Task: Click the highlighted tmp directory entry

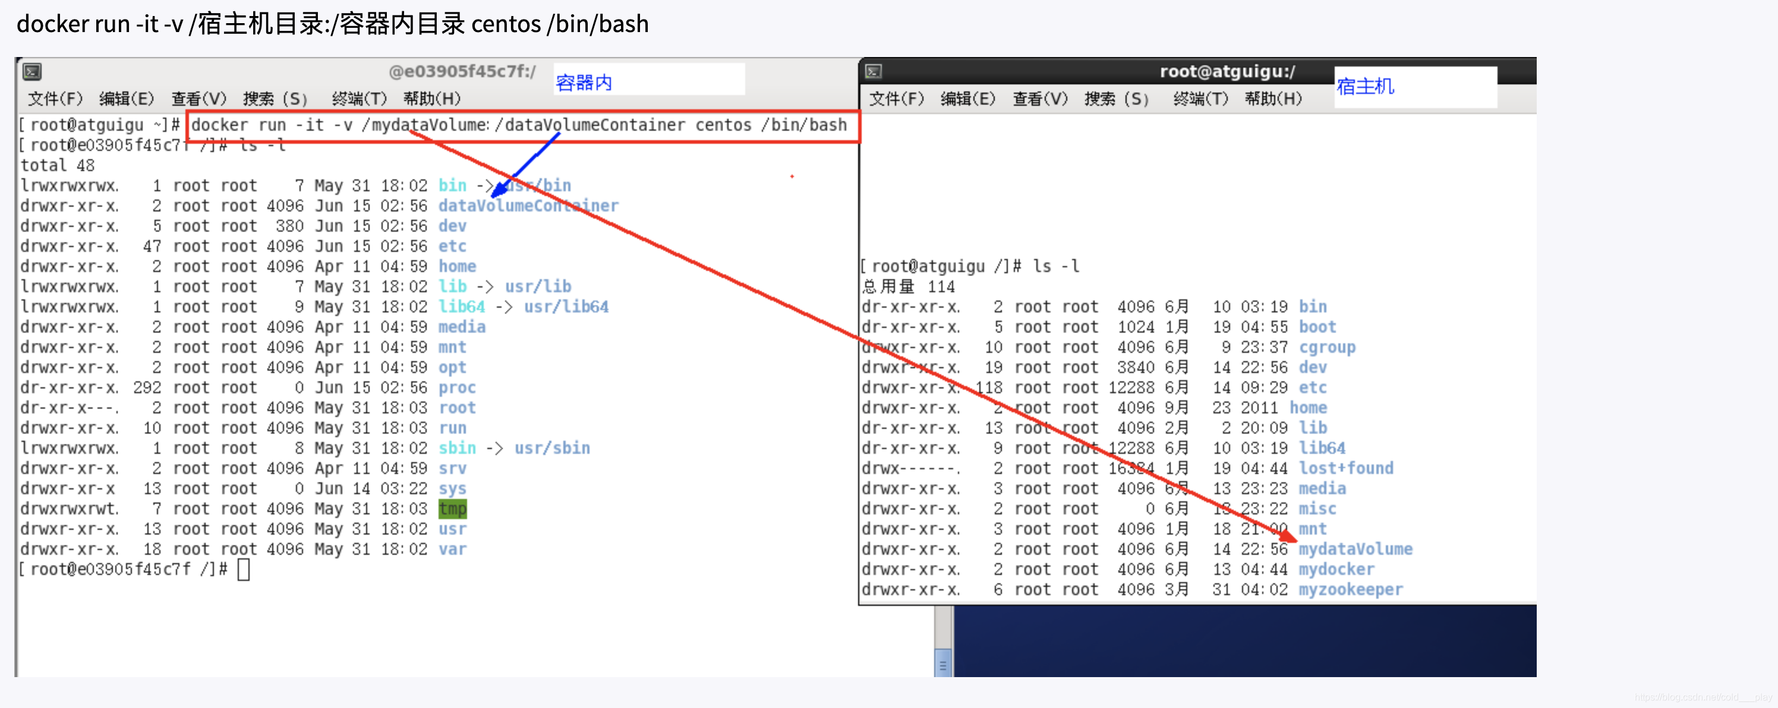Action: point(453,508)
